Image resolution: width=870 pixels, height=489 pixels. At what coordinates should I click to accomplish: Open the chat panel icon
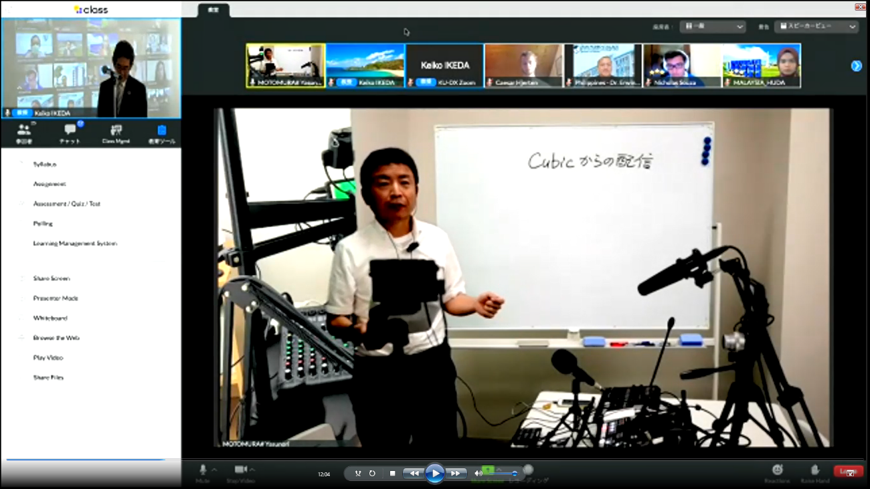click(70, 131)
